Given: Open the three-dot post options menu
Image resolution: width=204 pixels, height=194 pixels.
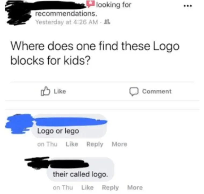Looking at the screenshot, I should click(x=187, y=6).
